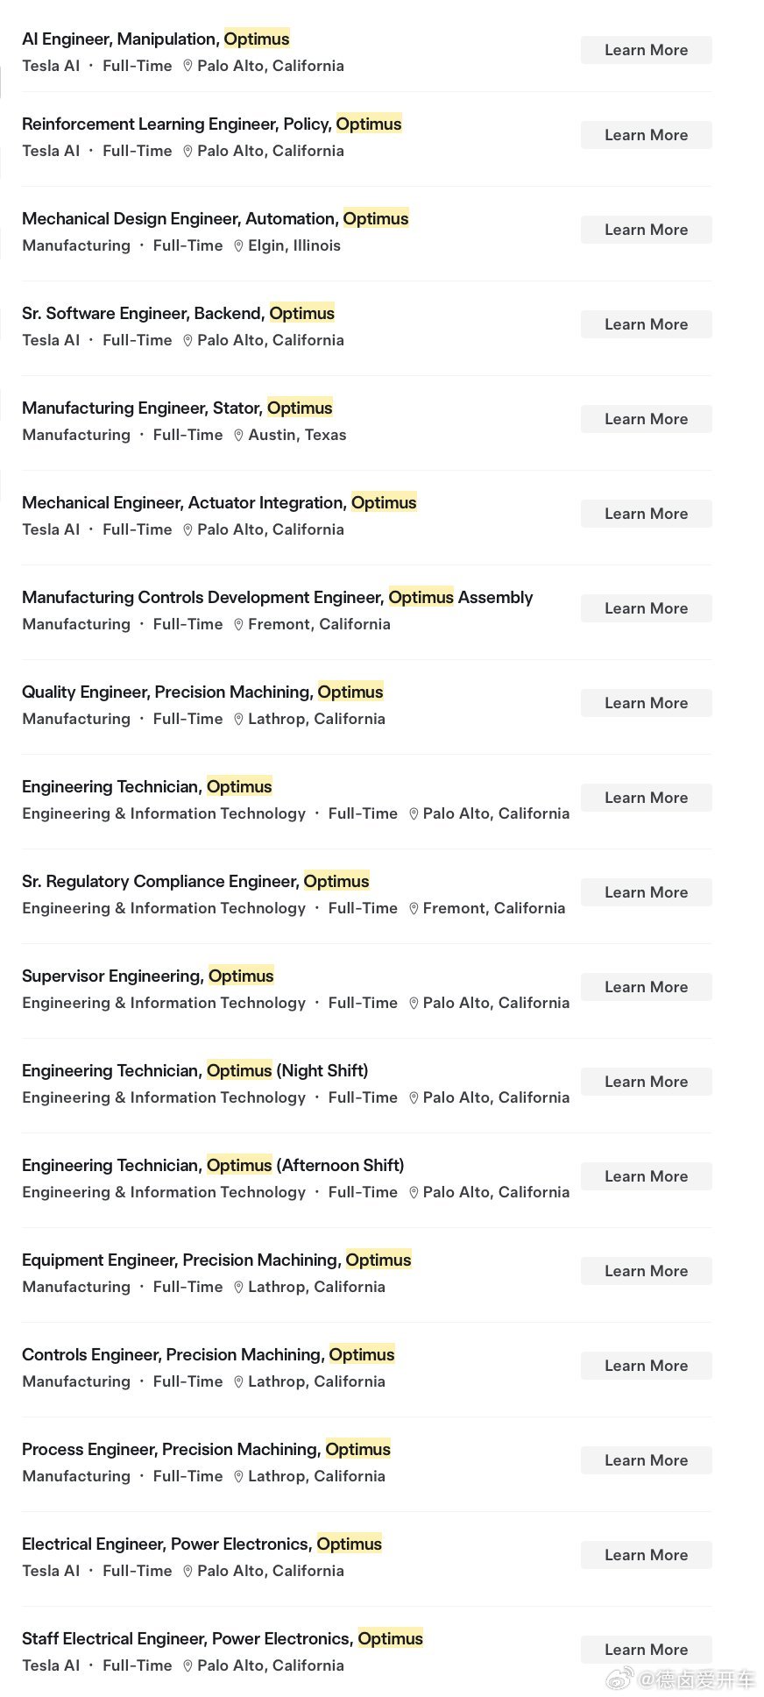
Task: Open the Equipment Engineer, Precision Machining job title
Action: 216,1260
